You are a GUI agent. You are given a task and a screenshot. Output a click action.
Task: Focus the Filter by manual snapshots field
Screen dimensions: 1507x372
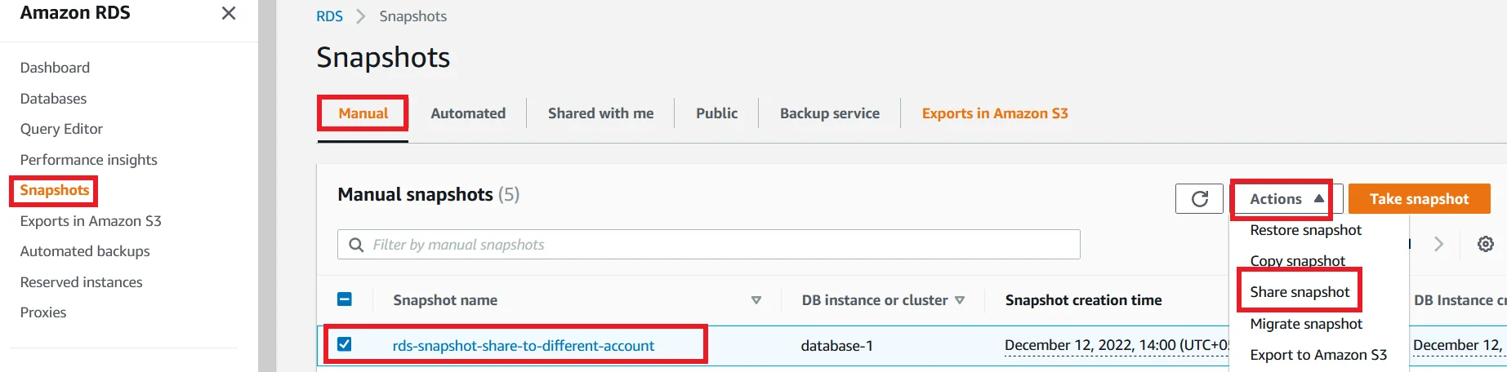(x=708, y=245)
